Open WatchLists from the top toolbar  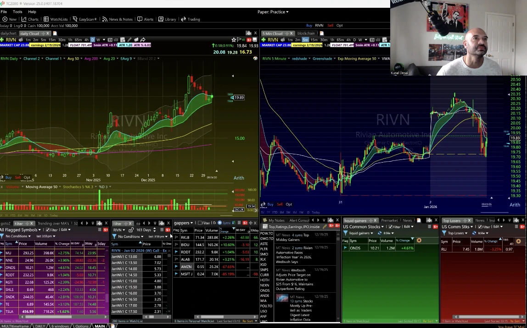pyautogui.click(x=56, y=19)
